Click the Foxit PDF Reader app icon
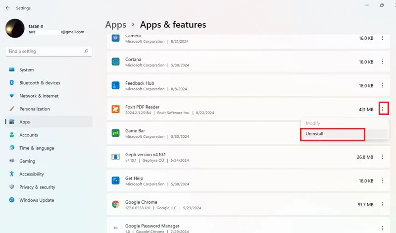 click(x=115, y=109)
